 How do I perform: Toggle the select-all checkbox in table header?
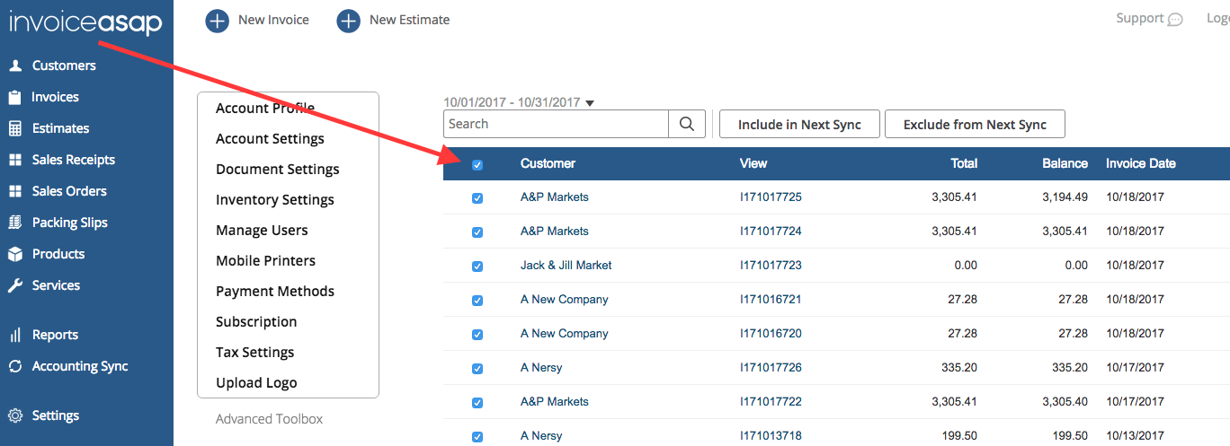(x=477, y=165)
